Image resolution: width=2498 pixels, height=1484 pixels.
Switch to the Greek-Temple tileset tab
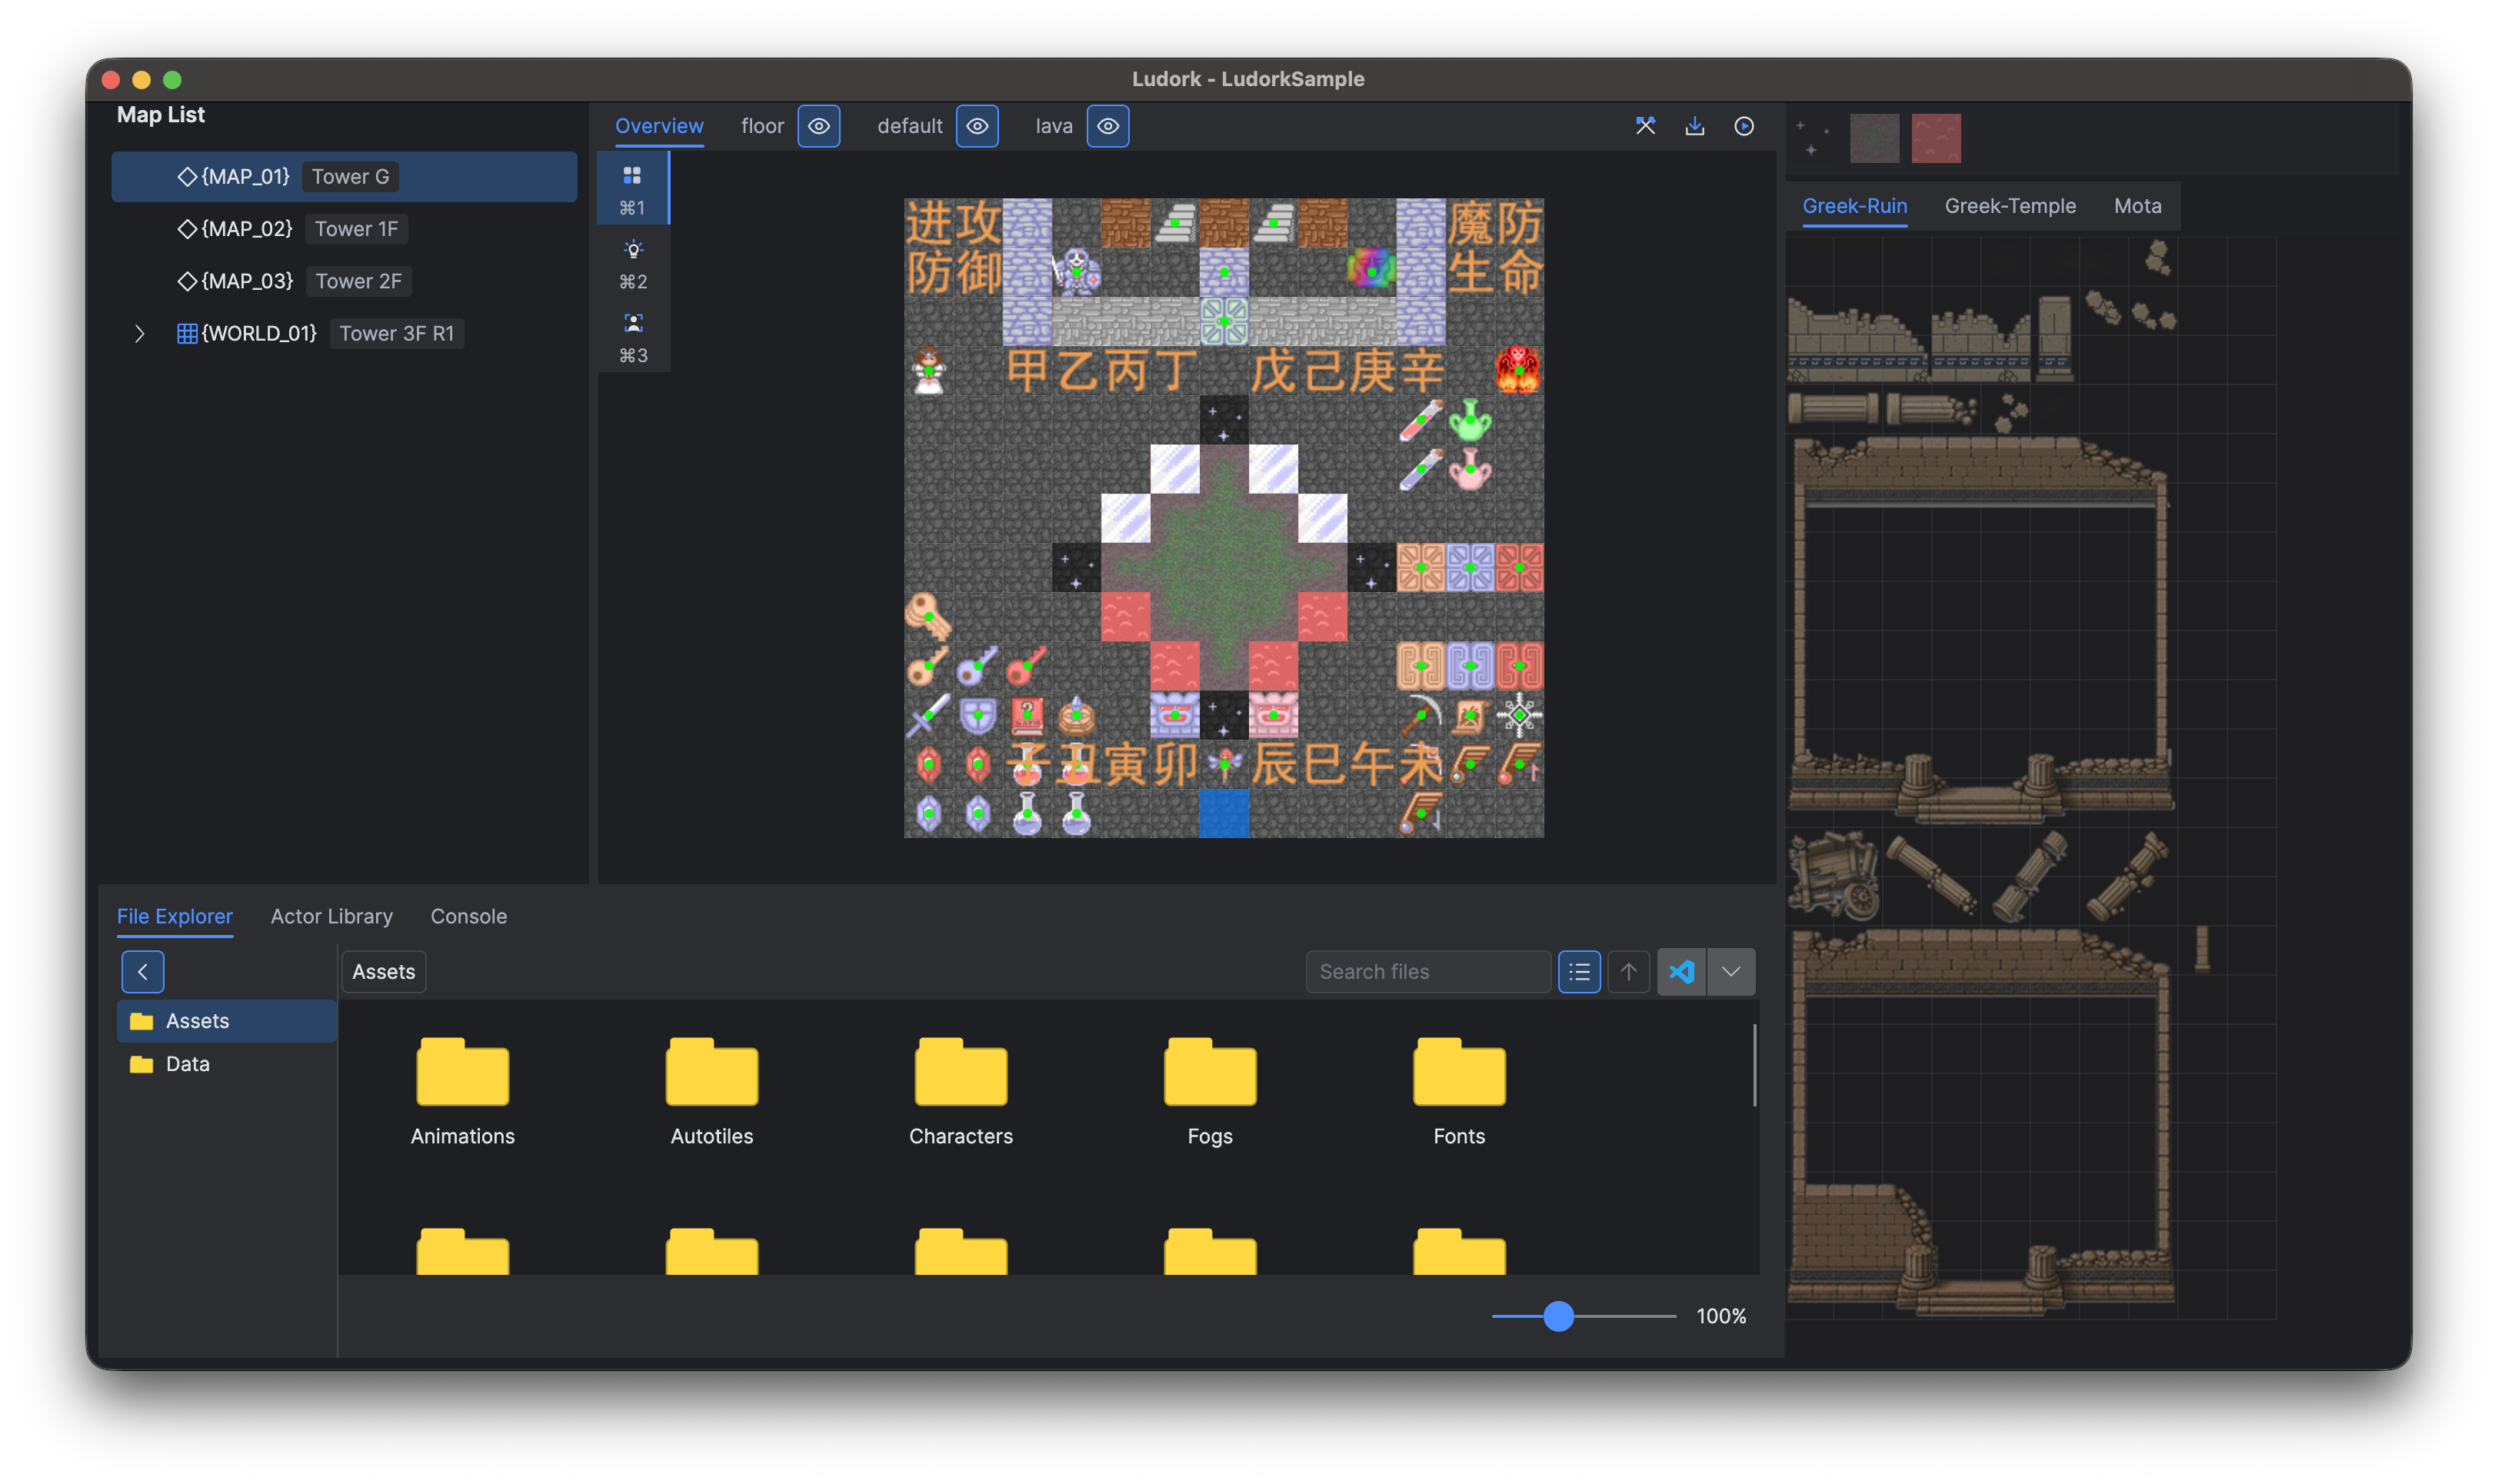(x=2010, y=206)
